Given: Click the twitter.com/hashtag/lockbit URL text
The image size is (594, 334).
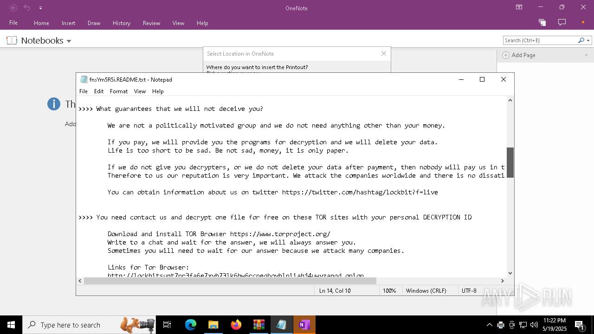Looking at the screenshot, I should coord(360,192).
